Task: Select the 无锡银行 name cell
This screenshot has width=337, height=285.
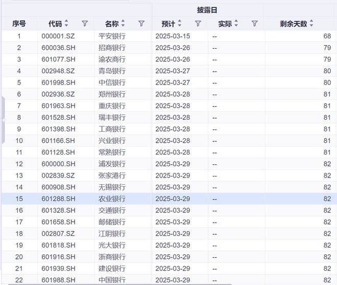Action: click(x=112, y=187)
